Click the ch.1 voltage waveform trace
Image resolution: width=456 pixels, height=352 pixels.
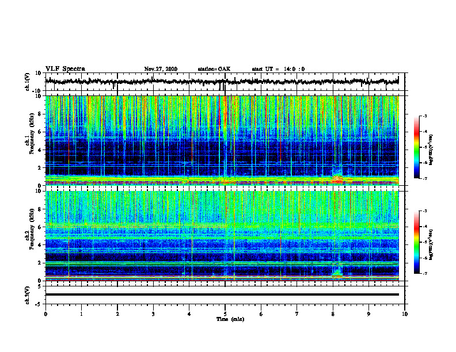(222, 82)
